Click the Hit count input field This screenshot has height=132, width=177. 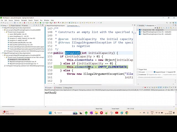pos(149,72)
